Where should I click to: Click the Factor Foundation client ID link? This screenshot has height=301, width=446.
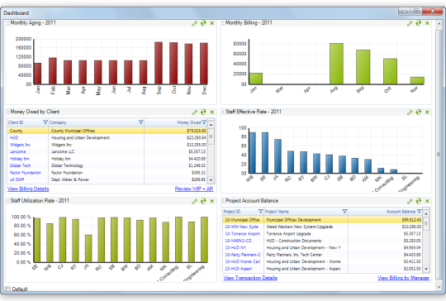(x=26, y=173)
